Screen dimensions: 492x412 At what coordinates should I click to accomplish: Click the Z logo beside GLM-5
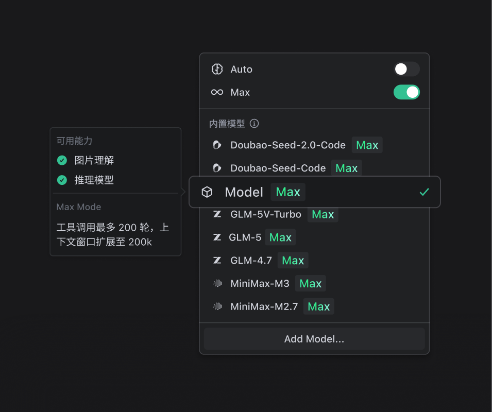[217, 237]
